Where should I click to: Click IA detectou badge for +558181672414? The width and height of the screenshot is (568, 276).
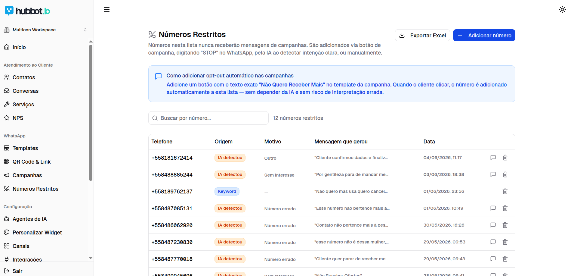click(230, 158)
